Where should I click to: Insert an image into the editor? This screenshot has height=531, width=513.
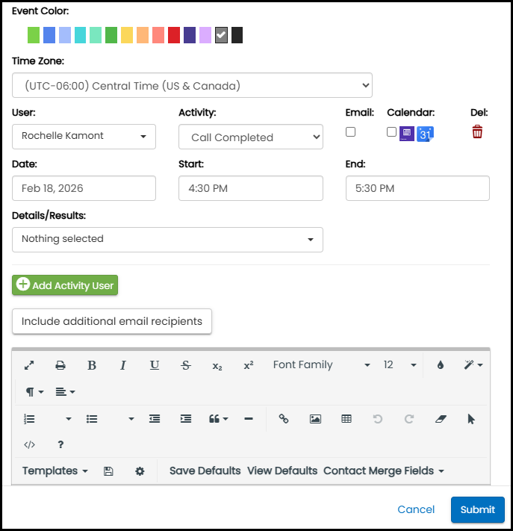[315, 419]
